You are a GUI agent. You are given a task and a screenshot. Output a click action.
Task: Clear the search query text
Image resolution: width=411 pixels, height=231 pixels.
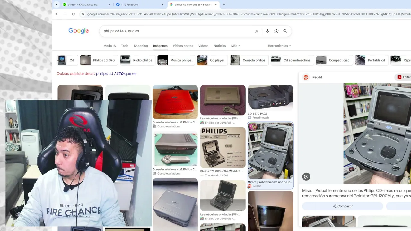[x=256, y=31]
